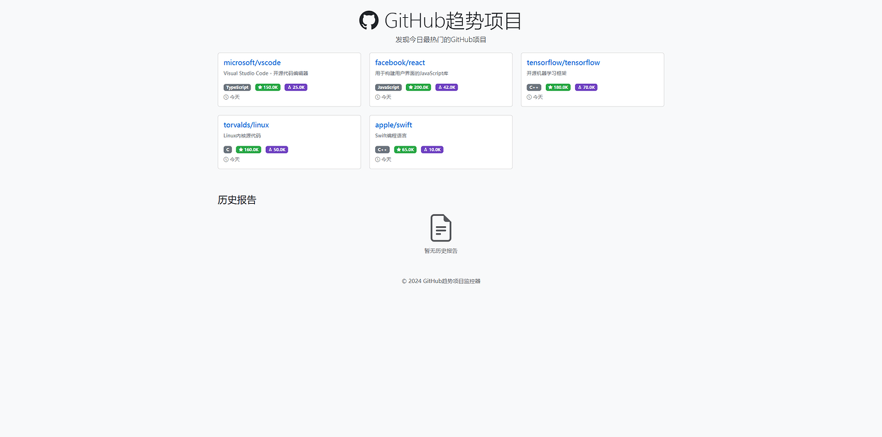Select the C language badge on torvalds/linux
This screenshot has width=882, height=437.
pyautogui.click(x=228, y=149)
